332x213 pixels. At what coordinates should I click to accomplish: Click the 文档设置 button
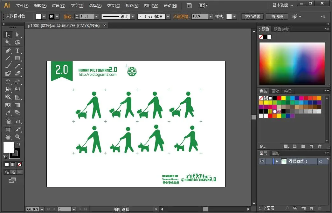coord(252,16)
